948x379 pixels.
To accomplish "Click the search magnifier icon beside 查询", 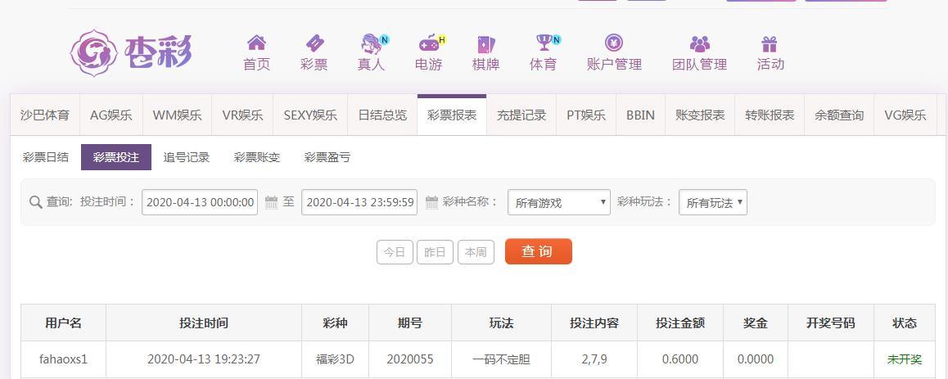I will 36,202.
